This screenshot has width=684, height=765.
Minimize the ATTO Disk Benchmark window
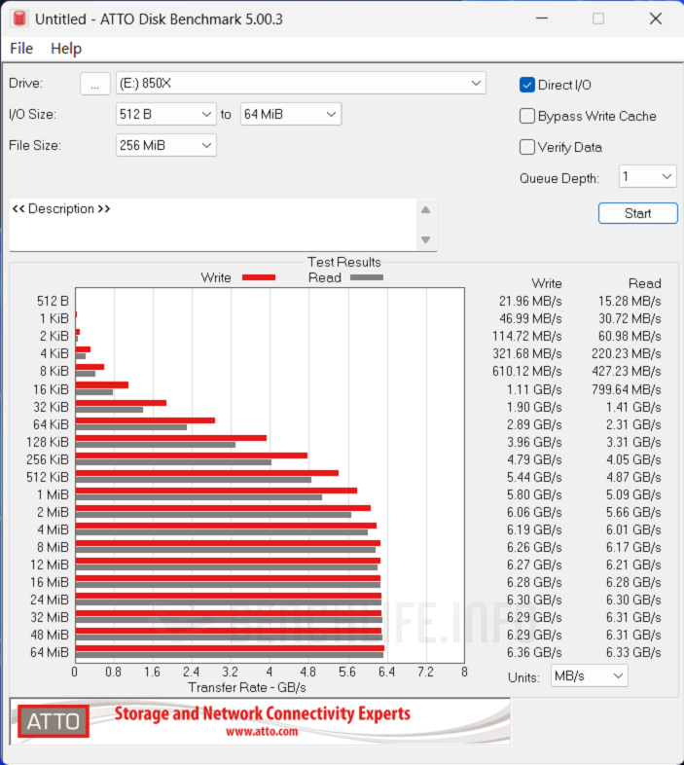coord(542,18)
